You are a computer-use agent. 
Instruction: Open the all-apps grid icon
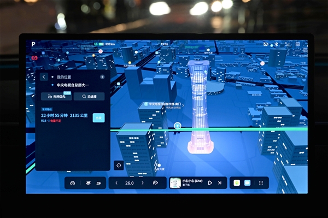[261, 183]
